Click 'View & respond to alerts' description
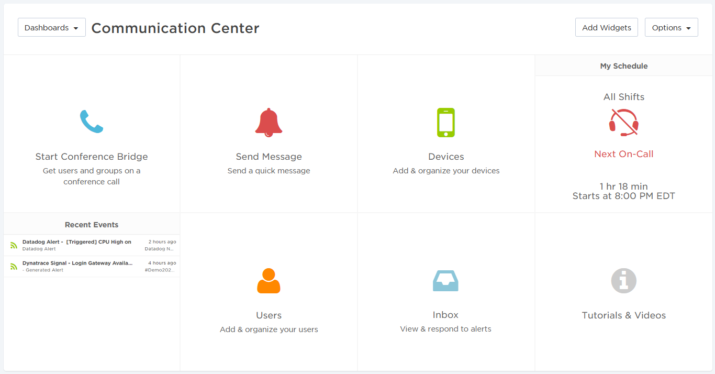715x374 pixels. [x=445, y=329]
